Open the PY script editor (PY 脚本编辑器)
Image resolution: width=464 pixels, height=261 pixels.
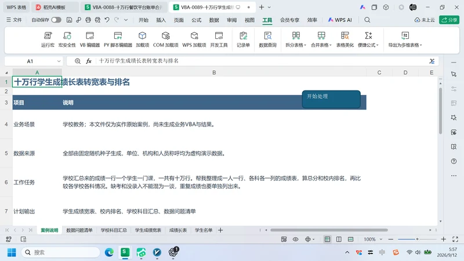[x=118, y=39]
